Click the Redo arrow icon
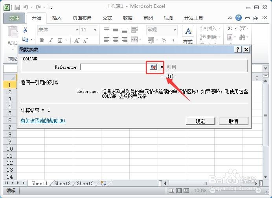 (x=38, y=7)
